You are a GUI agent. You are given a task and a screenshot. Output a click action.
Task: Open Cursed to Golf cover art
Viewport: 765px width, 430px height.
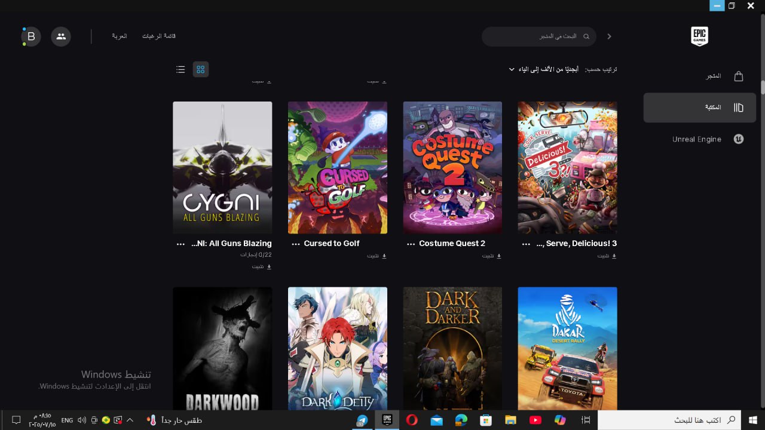coord(338,167)
